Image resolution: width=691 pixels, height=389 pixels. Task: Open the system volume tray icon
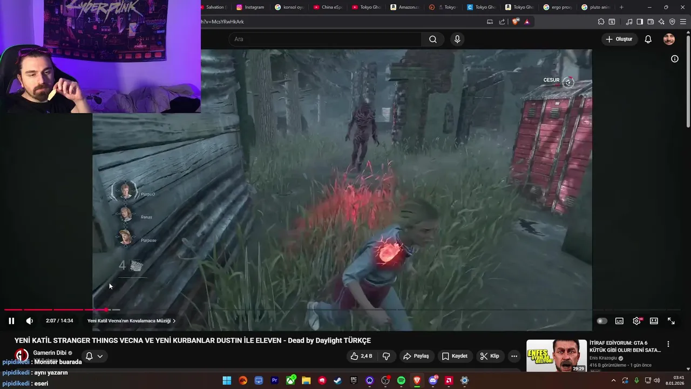(x=657, y=380)
